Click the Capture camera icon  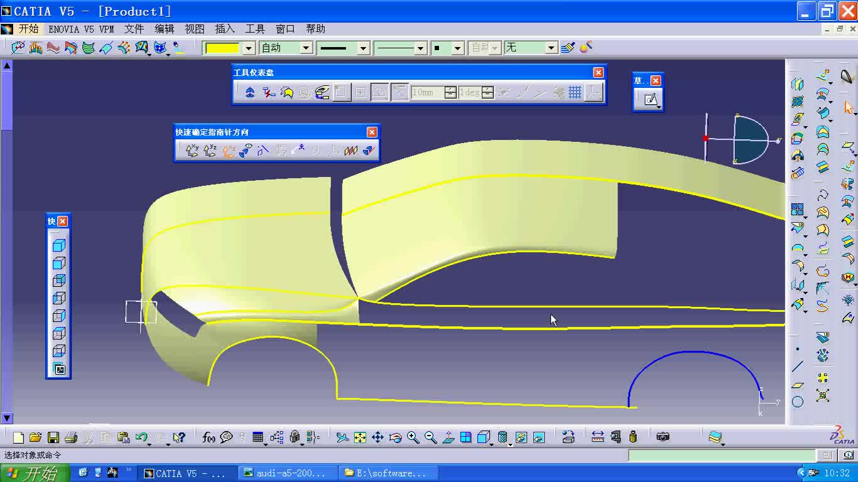point(663,437)
